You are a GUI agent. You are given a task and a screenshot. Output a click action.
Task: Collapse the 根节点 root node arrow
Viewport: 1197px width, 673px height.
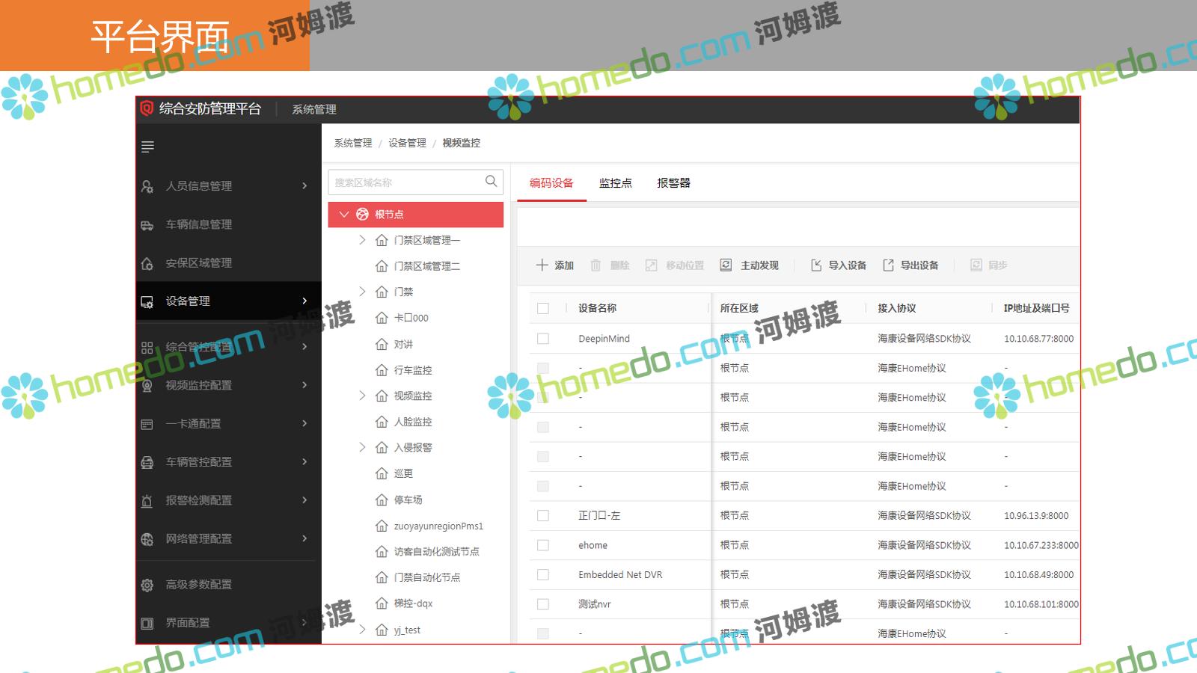344,215
